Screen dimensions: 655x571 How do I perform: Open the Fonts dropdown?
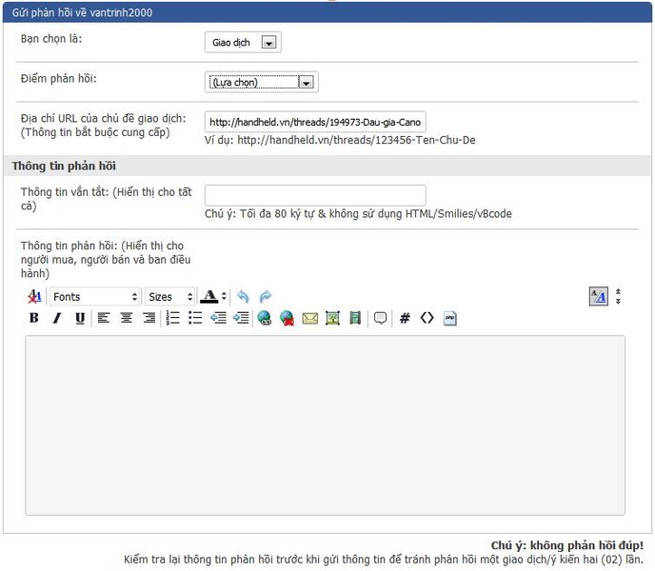coord(94,297)
